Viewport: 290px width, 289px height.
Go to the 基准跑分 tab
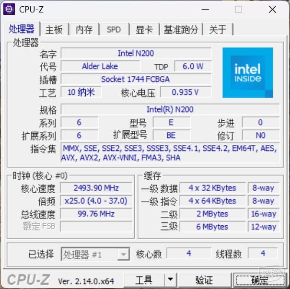click(181, 30)
